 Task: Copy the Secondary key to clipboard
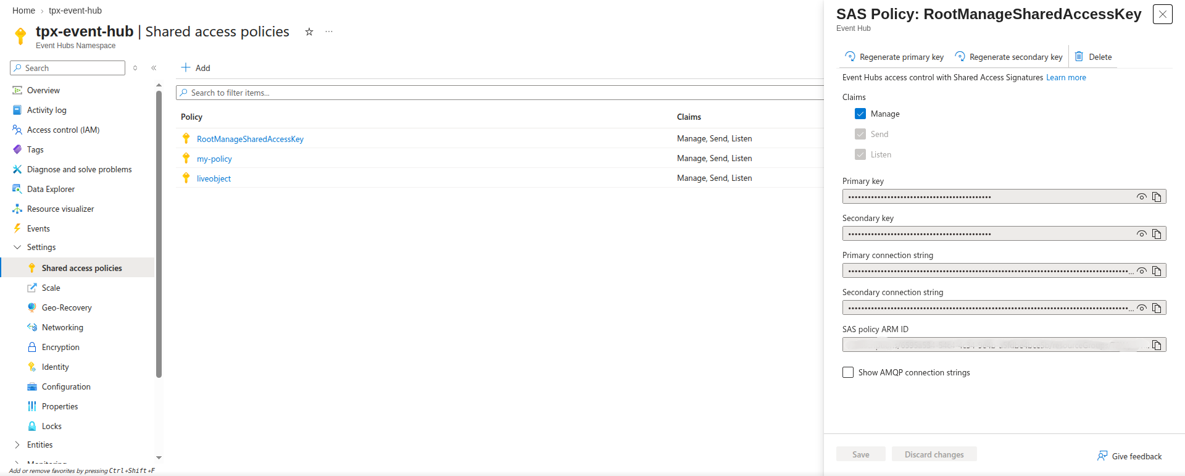tap(1157, 234)
